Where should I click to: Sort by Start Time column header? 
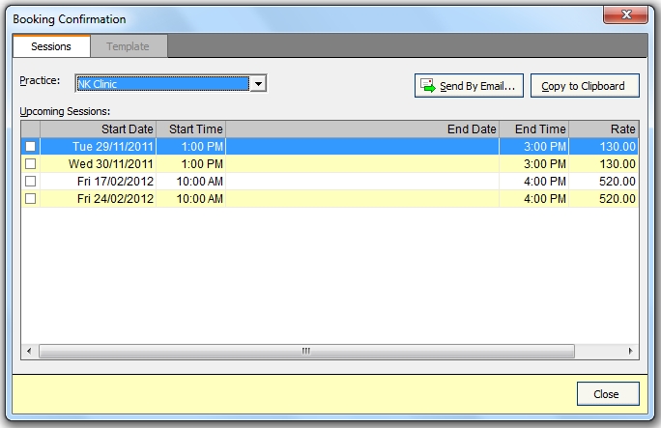pyautogui.click(x=190, y=128)
